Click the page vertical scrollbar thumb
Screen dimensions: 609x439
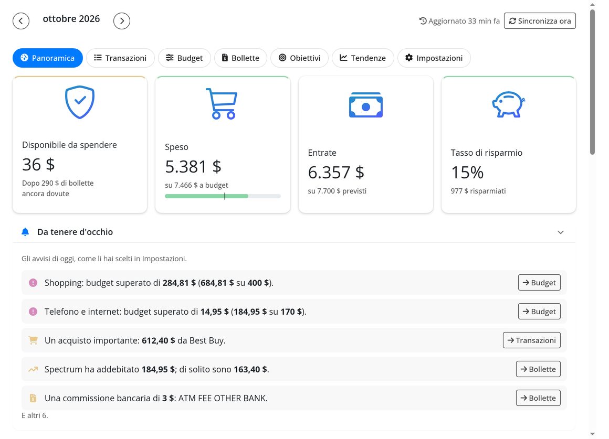click(592, 82)
